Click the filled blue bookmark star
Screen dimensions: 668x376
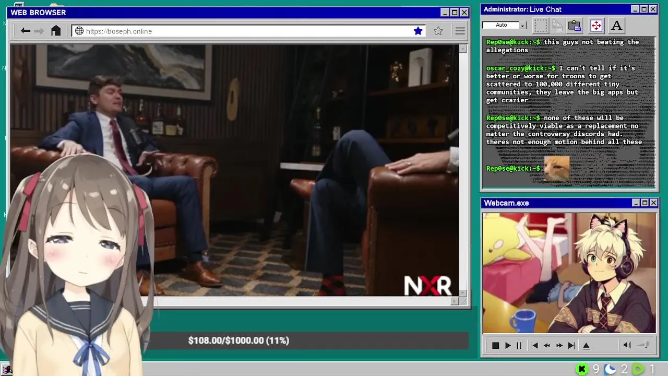pos(418,31)
